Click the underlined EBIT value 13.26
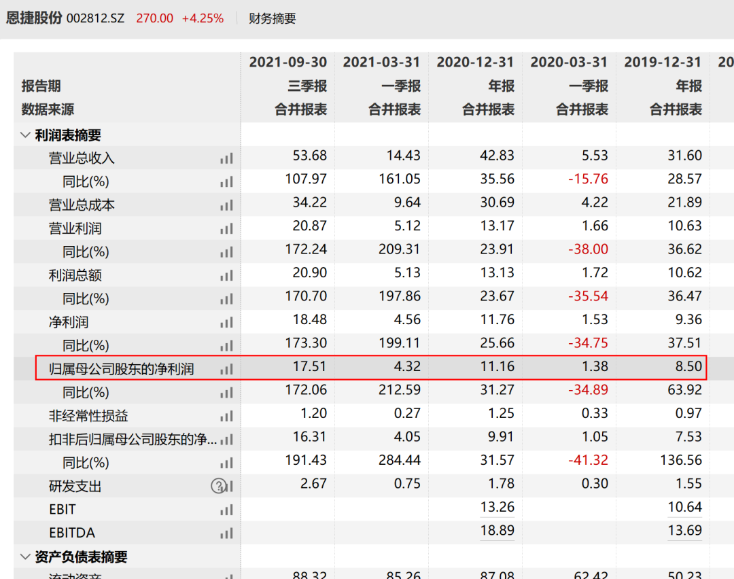734x579 pixels. pyautogui.click(x=497, y=507)
